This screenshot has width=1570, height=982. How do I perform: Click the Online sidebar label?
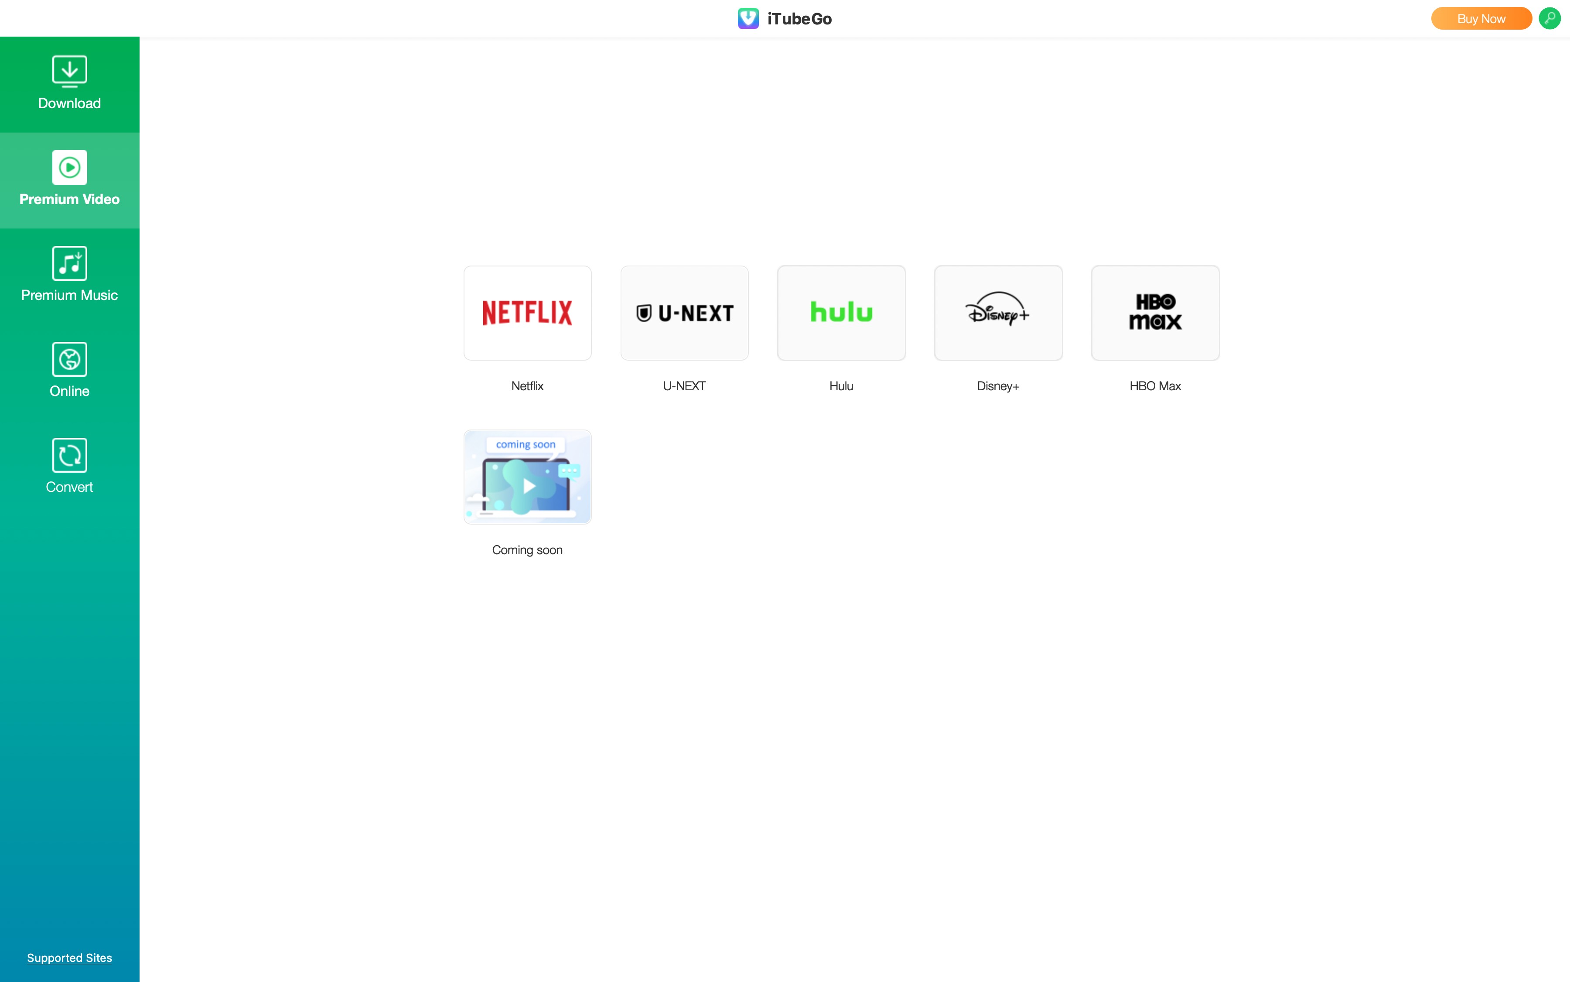tap(69, 391)
